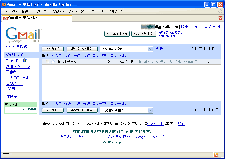Open the 編集(E) menu
The width and height of the screenshot is (225, 159).
coord(27,11)
